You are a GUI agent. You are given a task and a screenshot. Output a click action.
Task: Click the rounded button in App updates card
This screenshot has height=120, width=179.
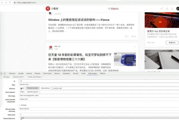(x=172, y=42)
